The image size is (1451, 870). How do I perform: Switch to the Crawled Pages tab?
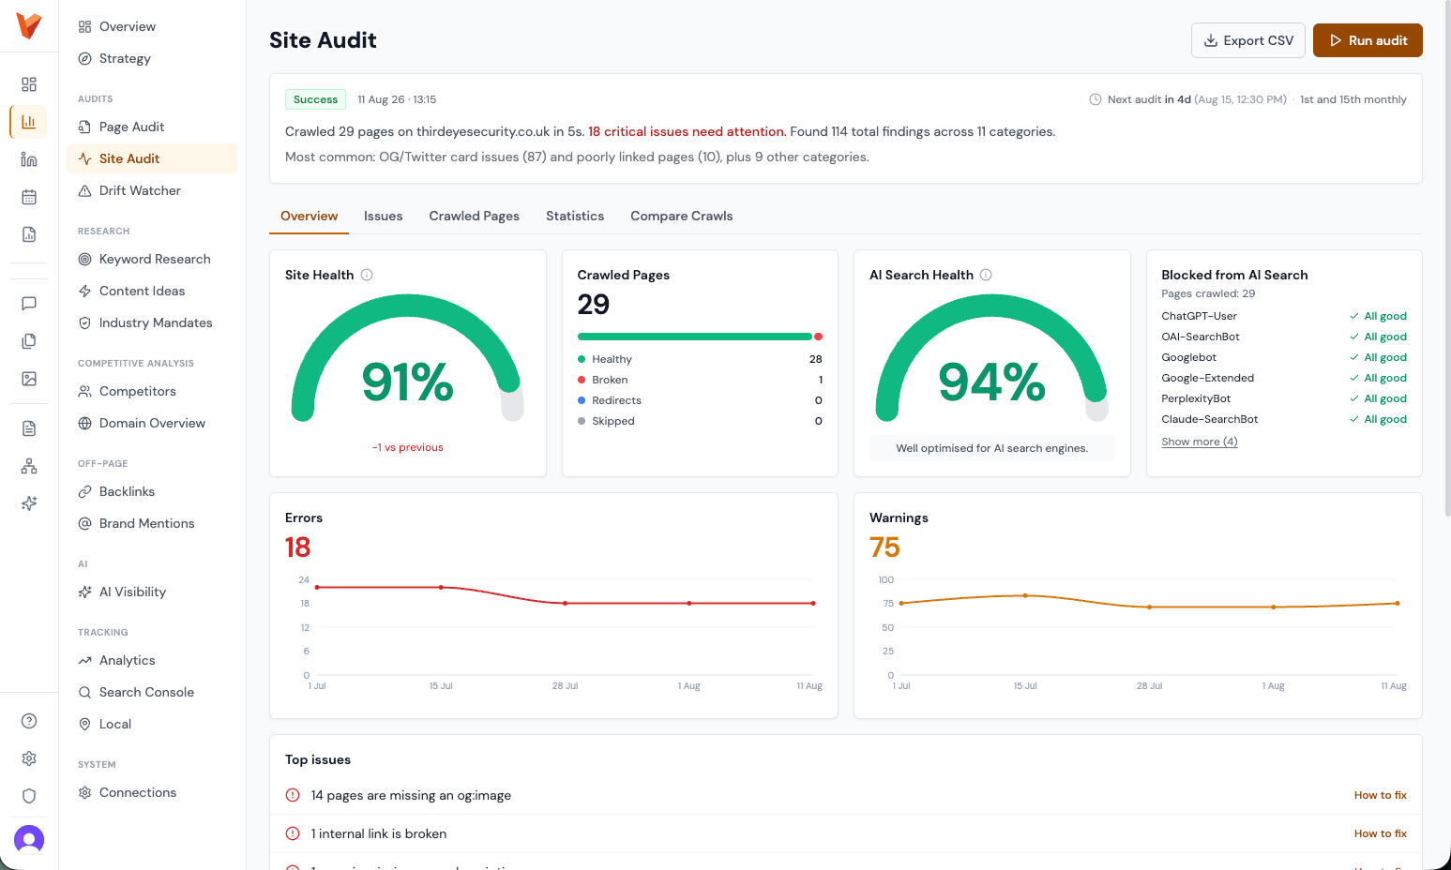[475, 216]
